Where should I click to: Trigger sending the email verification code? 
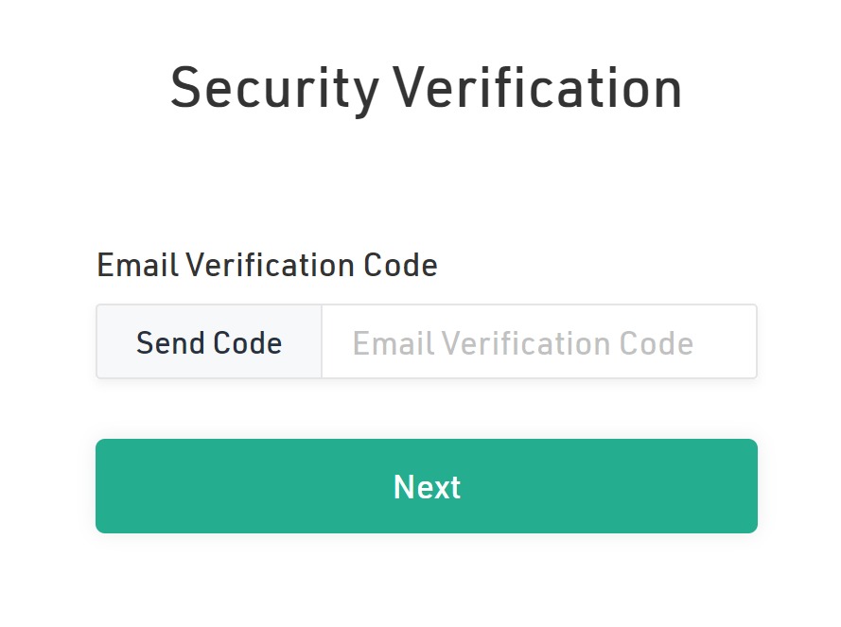coord(209,342)
